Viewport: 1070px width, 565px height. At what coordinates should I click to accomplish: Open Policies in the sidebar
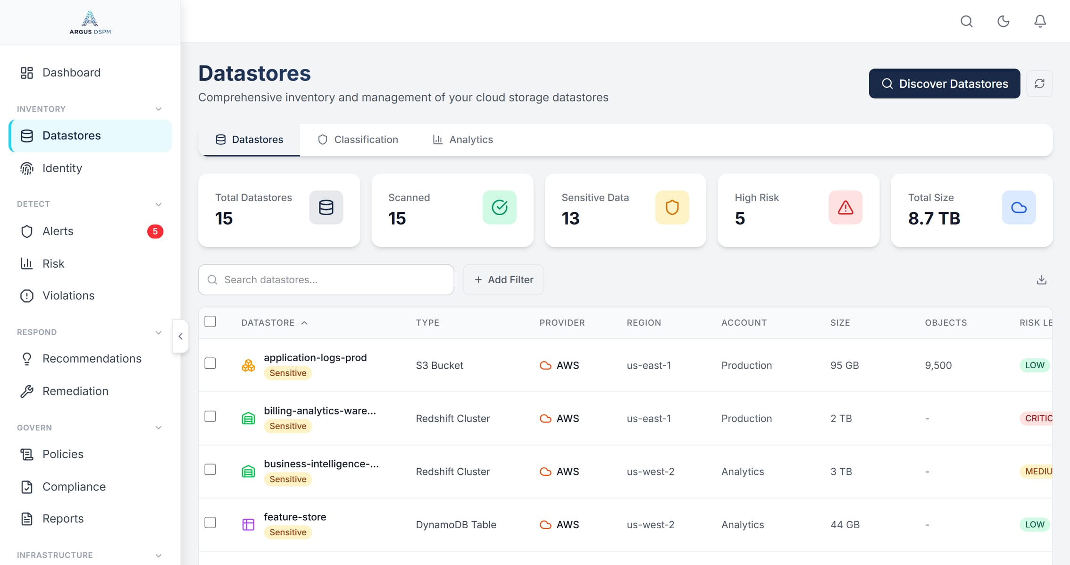(90, 454)
